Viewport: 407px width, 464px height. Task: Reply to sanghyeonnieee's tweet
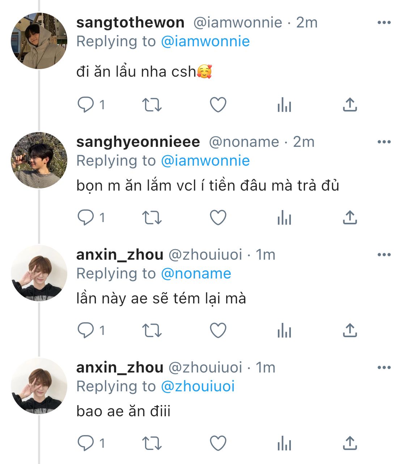point(86,218)
